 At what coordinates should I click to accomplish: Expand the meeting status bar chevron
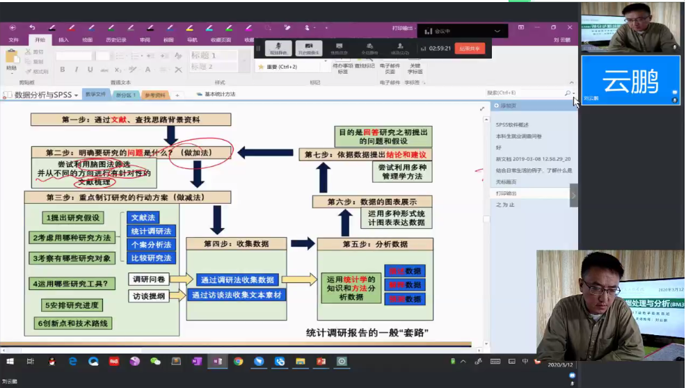tap(497, 31)
